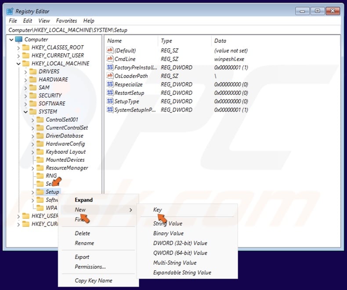Click the RNG folder icon
This screenshot has height=290, width=347.
click(40, 176)
